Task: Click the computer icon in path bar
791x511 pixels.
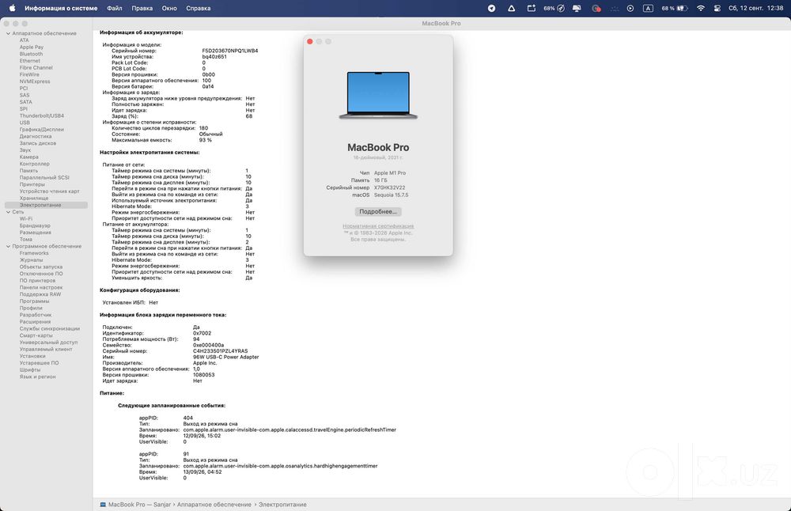Action: [x=103, y=505]
